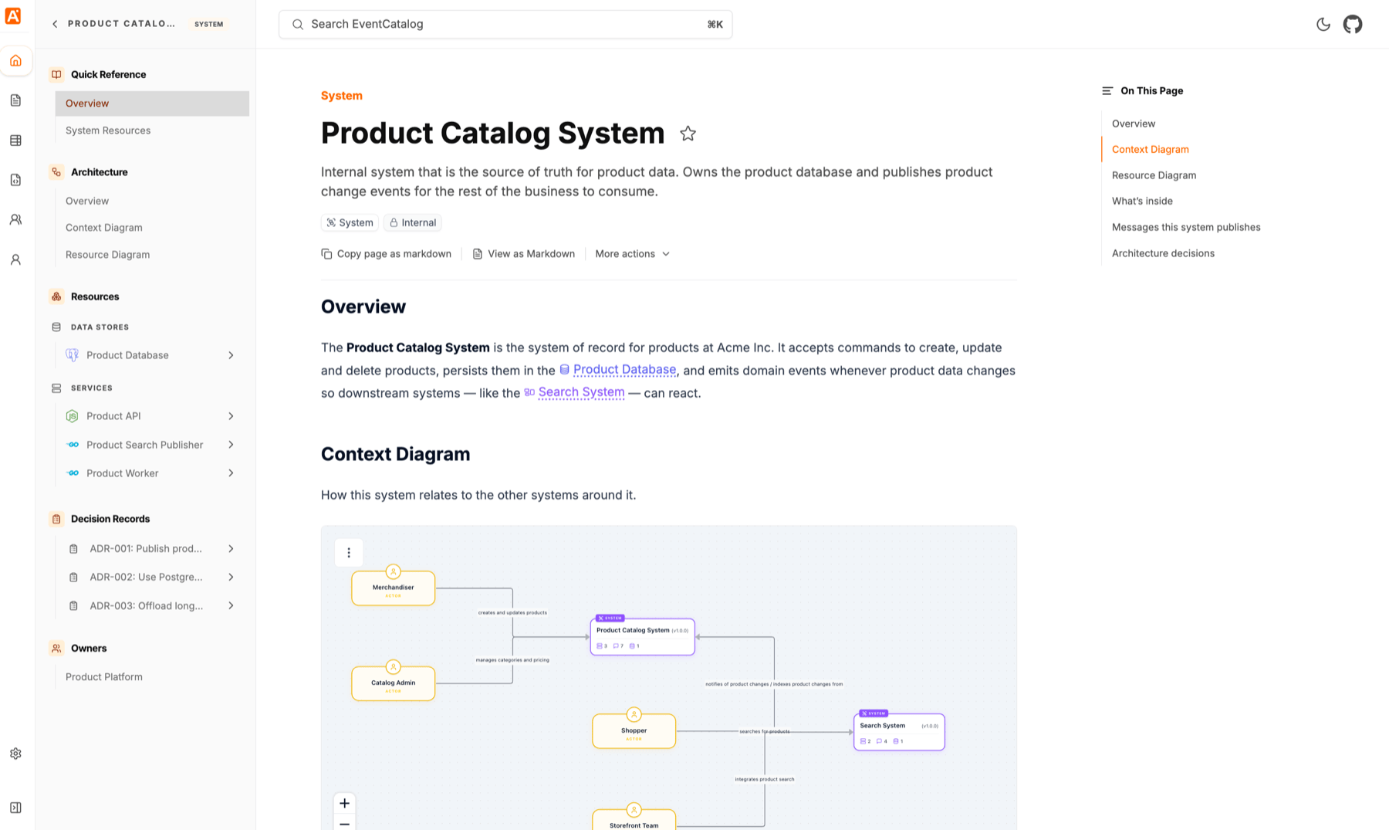Open the GitHub icon link
Viewport: 1389px width, 830px height.
[1353, 24]
